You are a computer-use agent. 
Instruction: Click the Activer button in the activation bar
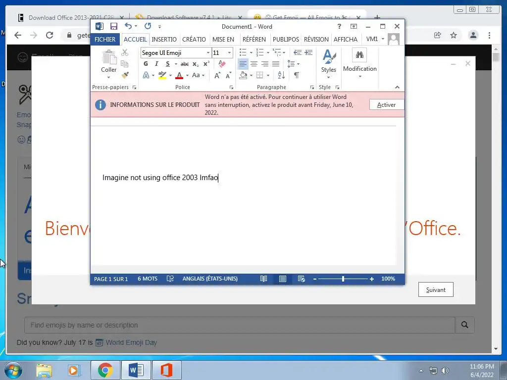(386, 105)
